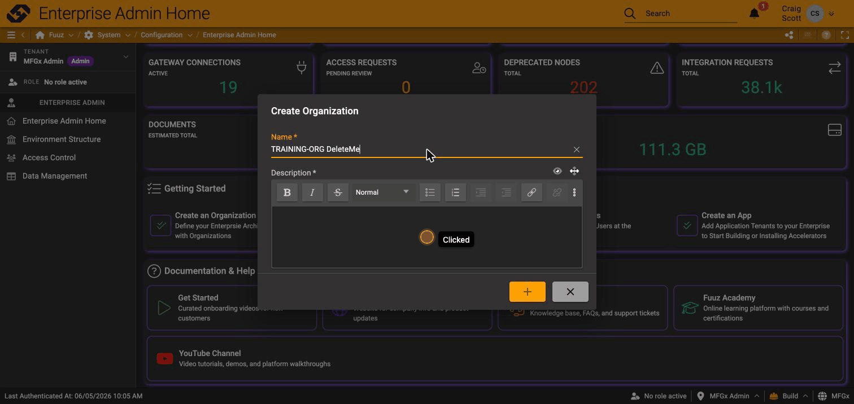Apply italic formatting in description toolbar
854x404 pixels.
click(x=312, y=192)
